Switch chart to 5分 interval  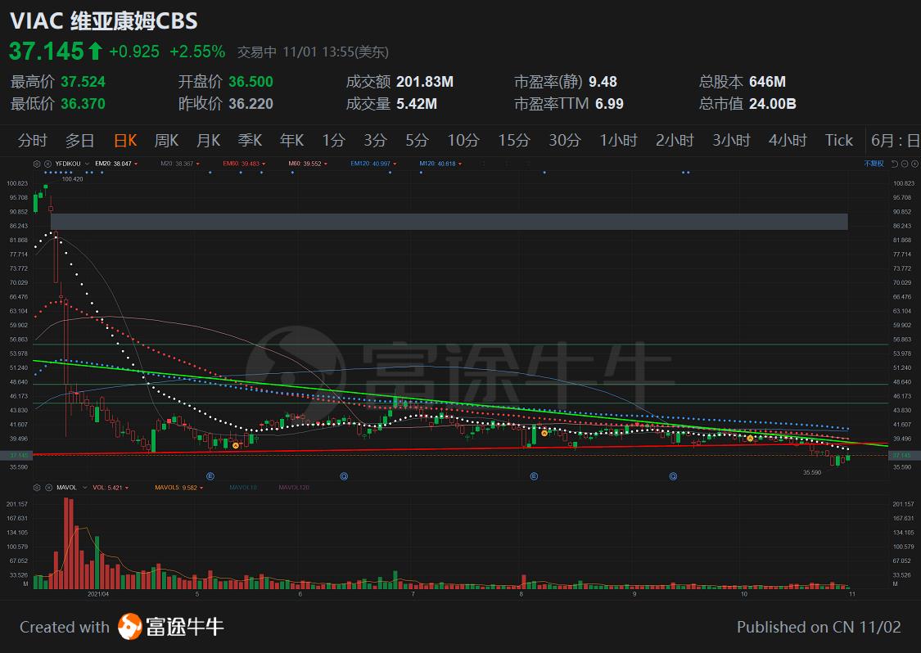click(x=417, y=141)
